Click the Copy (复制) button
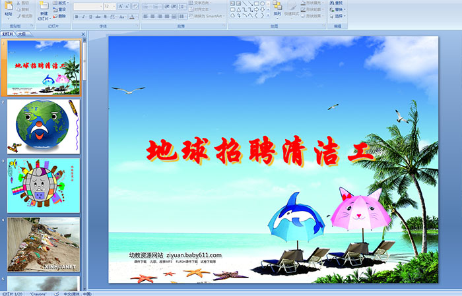Image resolution: width=462 pixels, height=296 pixels. point(22,9)
